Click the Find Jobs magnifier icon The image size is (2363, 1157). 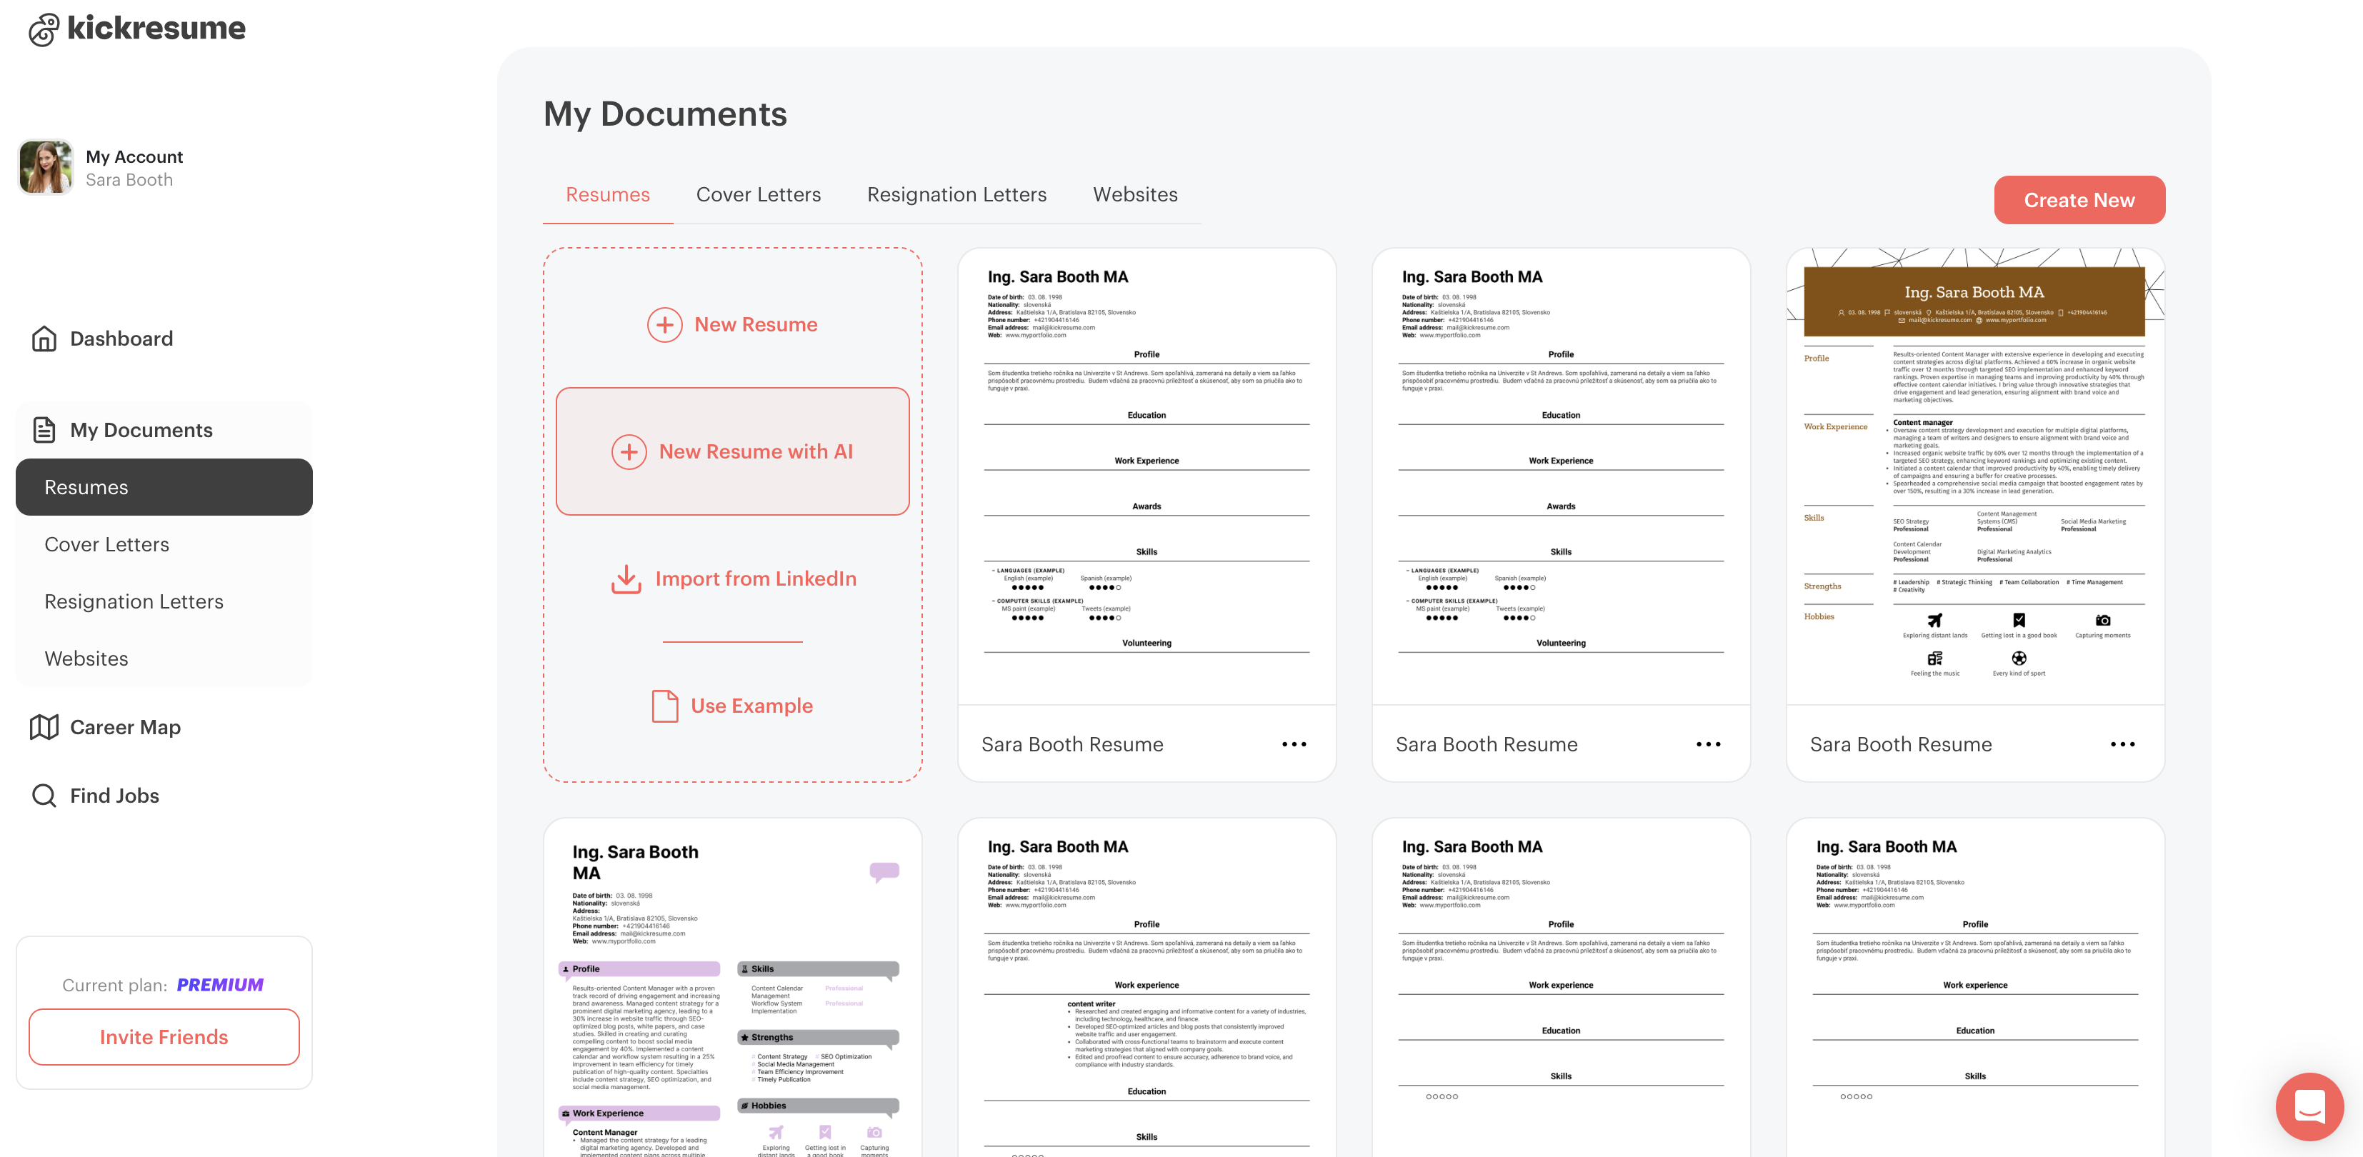pos(44,795)
